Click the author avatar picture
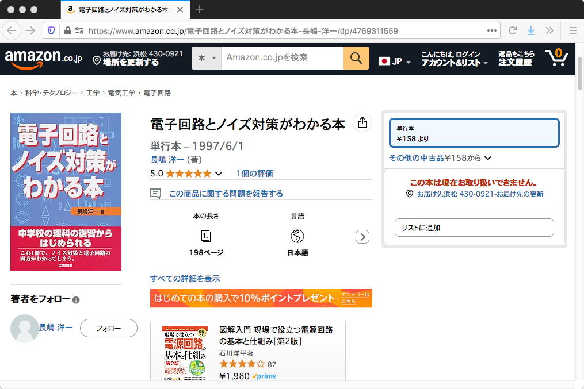The width and height of the screenshot is (584, 389). tap(25, 329)
